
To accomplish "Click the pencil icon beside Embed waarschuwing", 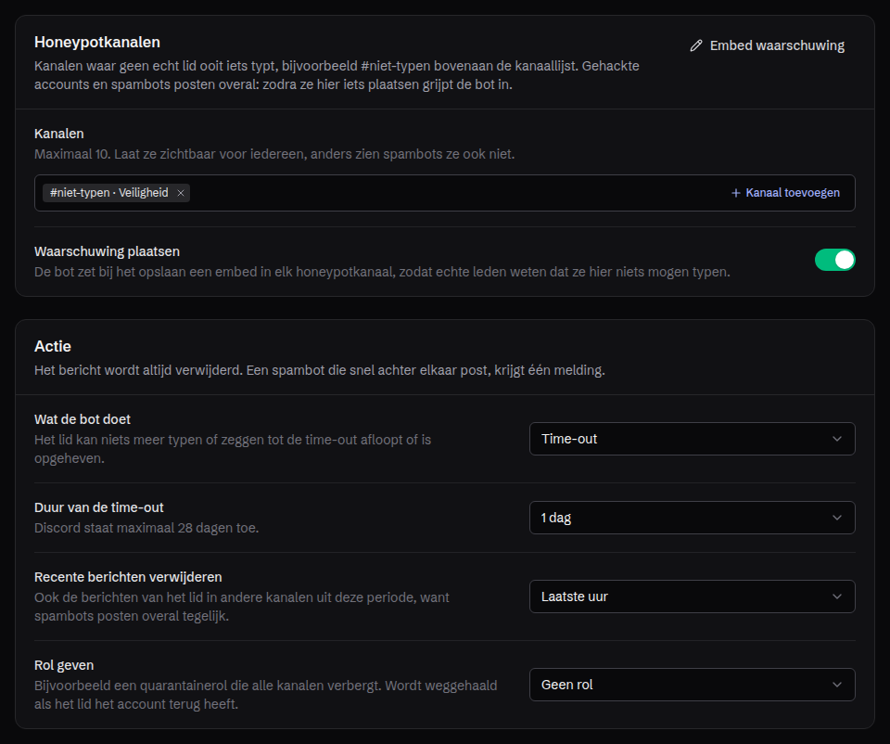I will [696, 46].
